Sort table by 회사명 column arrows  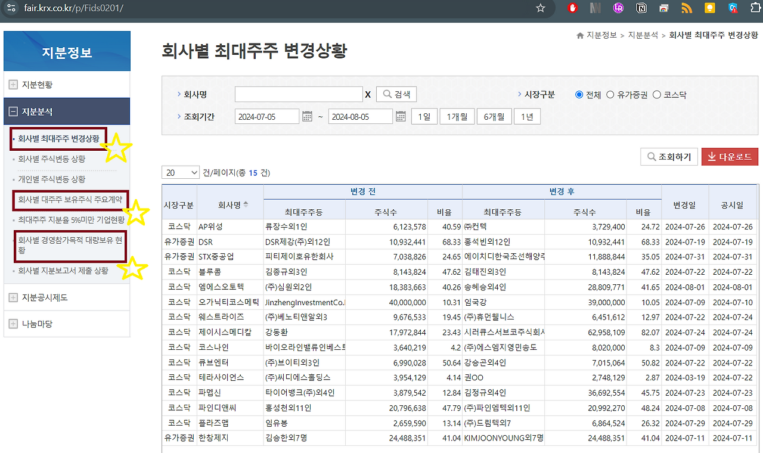246,204
